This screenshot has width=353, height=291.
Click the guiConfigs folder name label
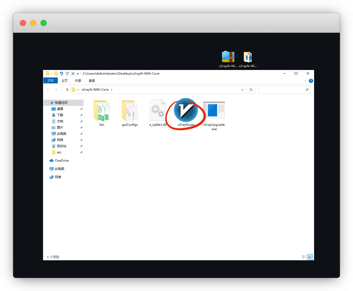click(130, 125)
